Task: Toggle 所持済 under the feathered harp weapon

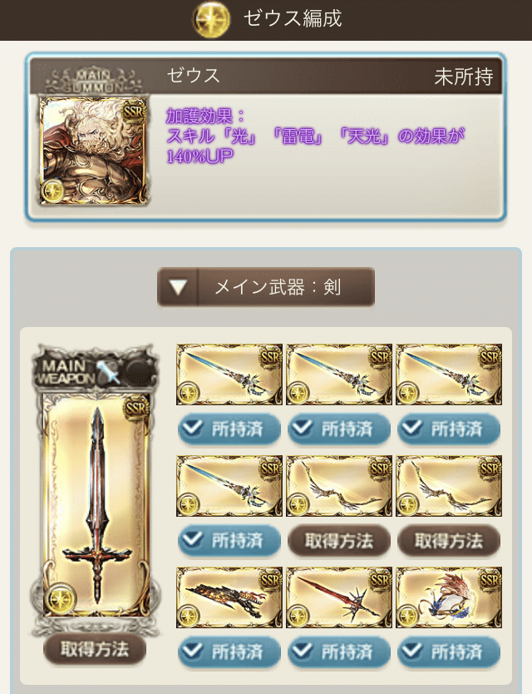Action: point(448,652)
